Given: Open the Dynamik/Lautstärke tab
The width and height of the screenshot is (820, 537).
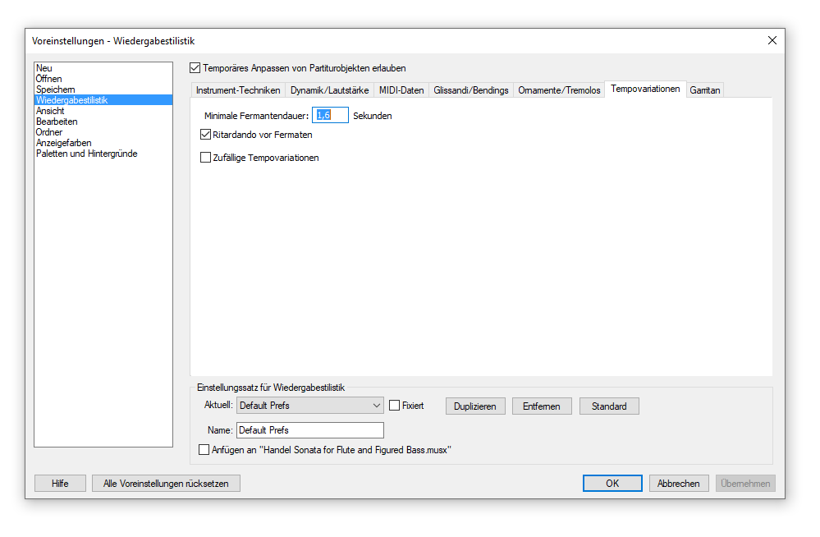Looking at the screenshot, I should tap(329, 90).
